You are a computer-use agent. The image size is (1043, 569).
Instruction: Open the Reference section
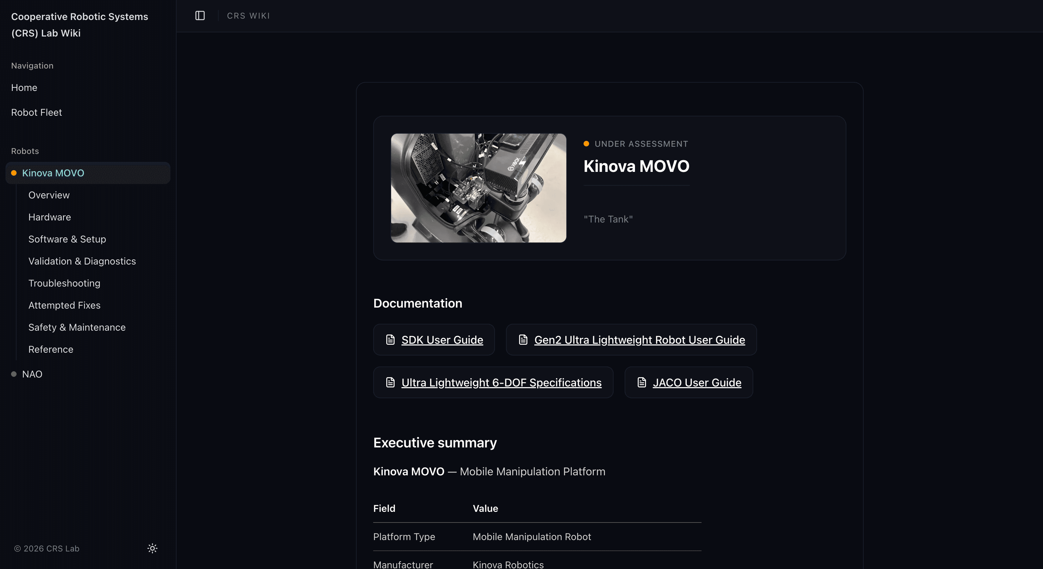coord(51,349)
